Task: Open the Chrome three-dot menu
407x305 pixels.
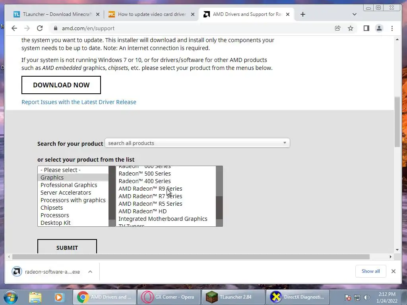Action: pyautogui.click(x=392, y=28)
